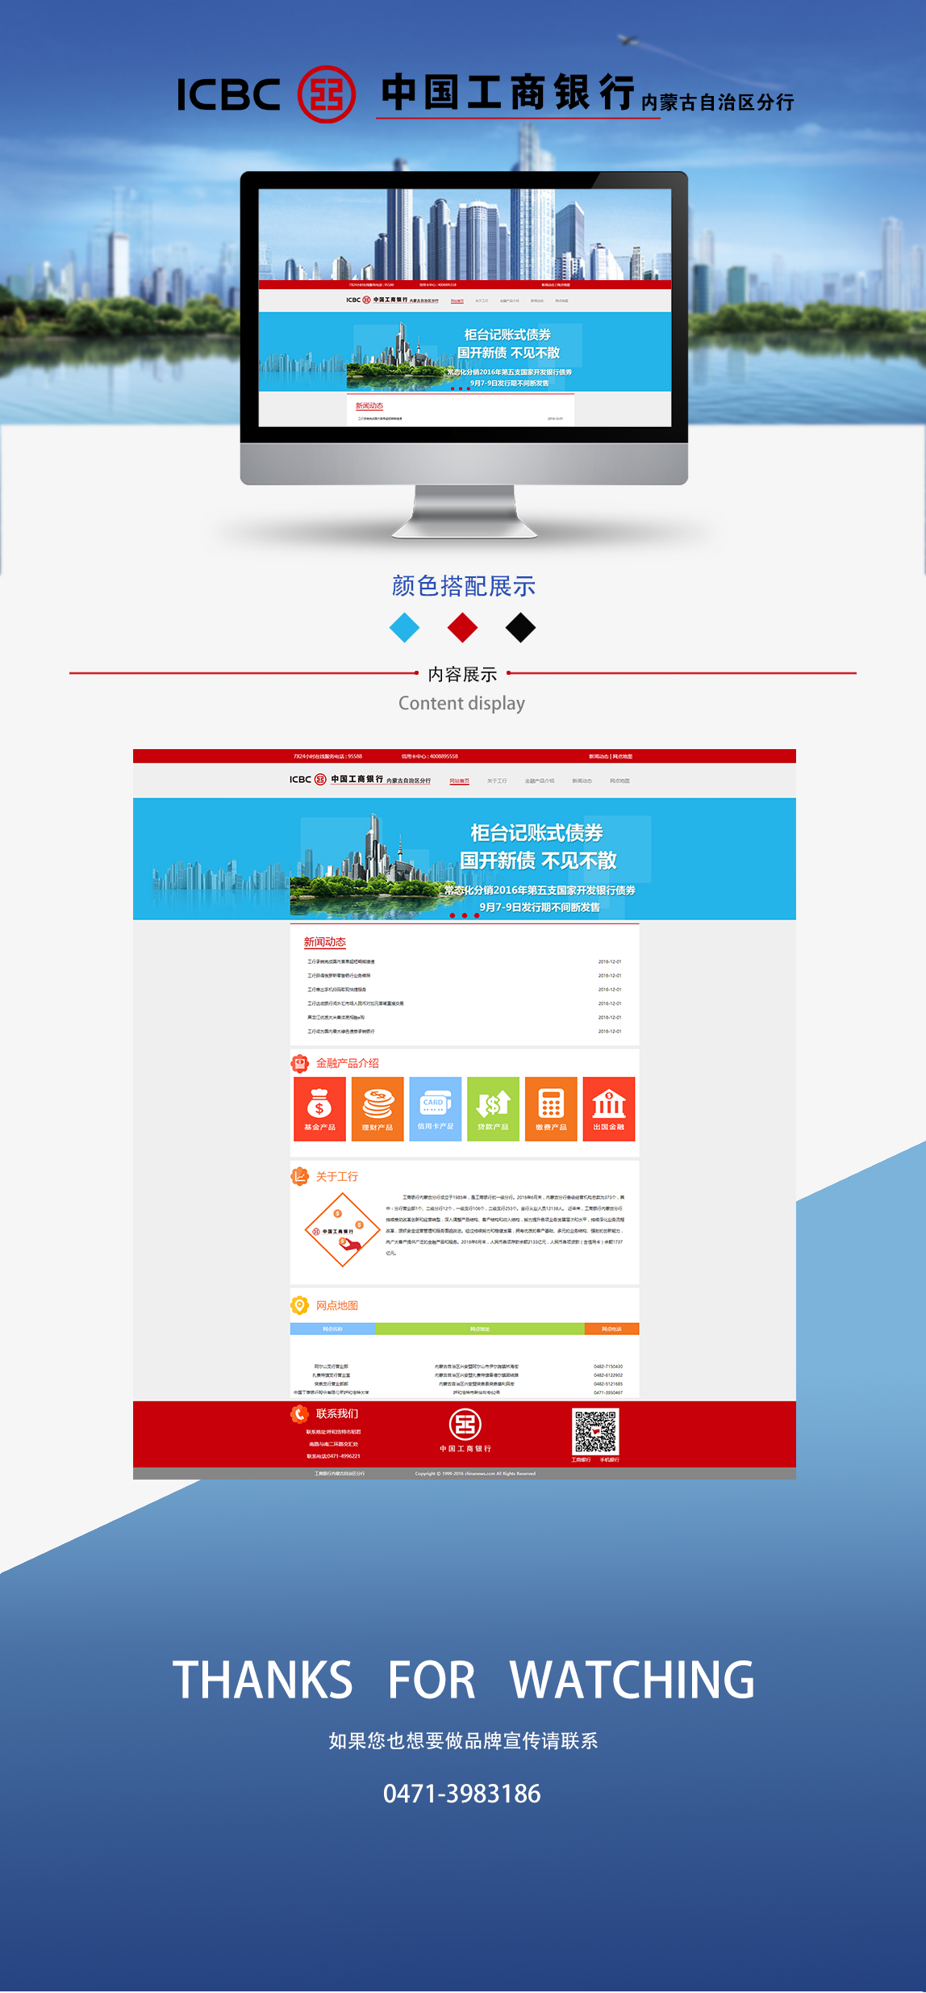The image size is (926, 1993).
Task: Click the diamond ICBC image in 关于工行
Action: click(x=342, y=1230)
